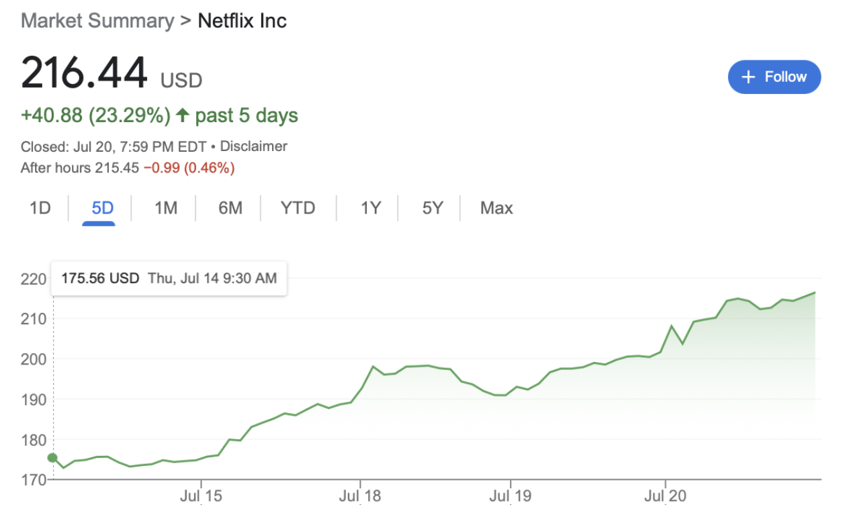Click the green data point on chart
Image resolution: width=849 pixels, height=517 pixels.
tap(52, 458)
